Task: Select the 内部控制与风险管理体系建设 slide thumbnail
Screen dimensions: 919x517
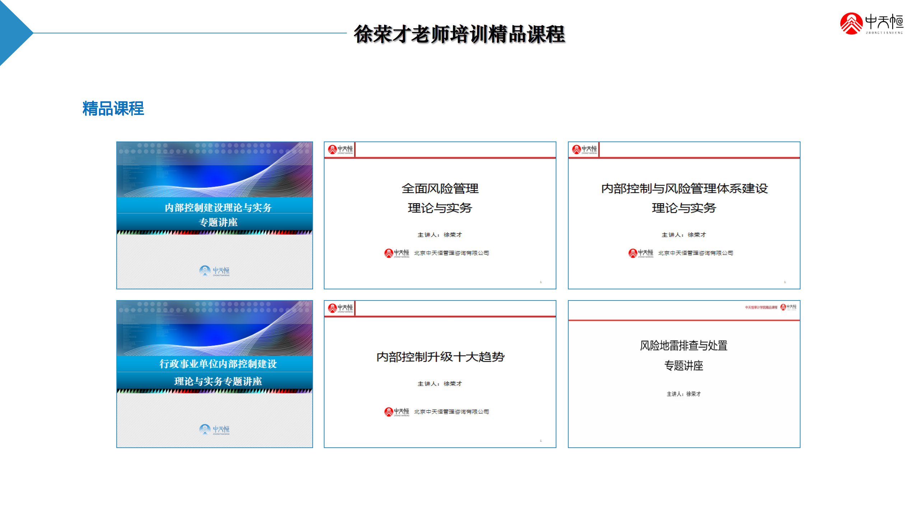Action: tap(684, 215)
